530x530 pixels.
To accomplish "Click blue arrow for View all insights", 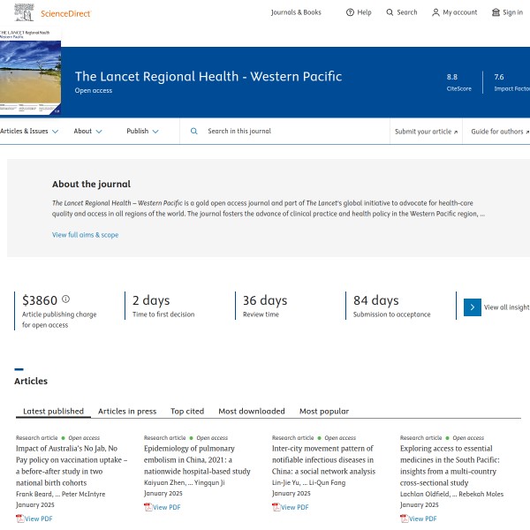I will click(473, 307).
